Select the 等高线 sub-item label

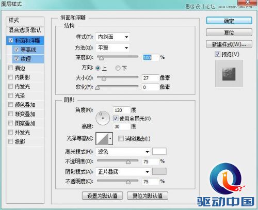(x=28, y=50)
